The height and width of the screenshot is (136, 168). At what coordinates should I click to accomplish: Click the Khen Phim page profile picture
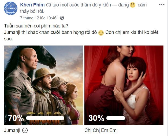pos(11,8)
